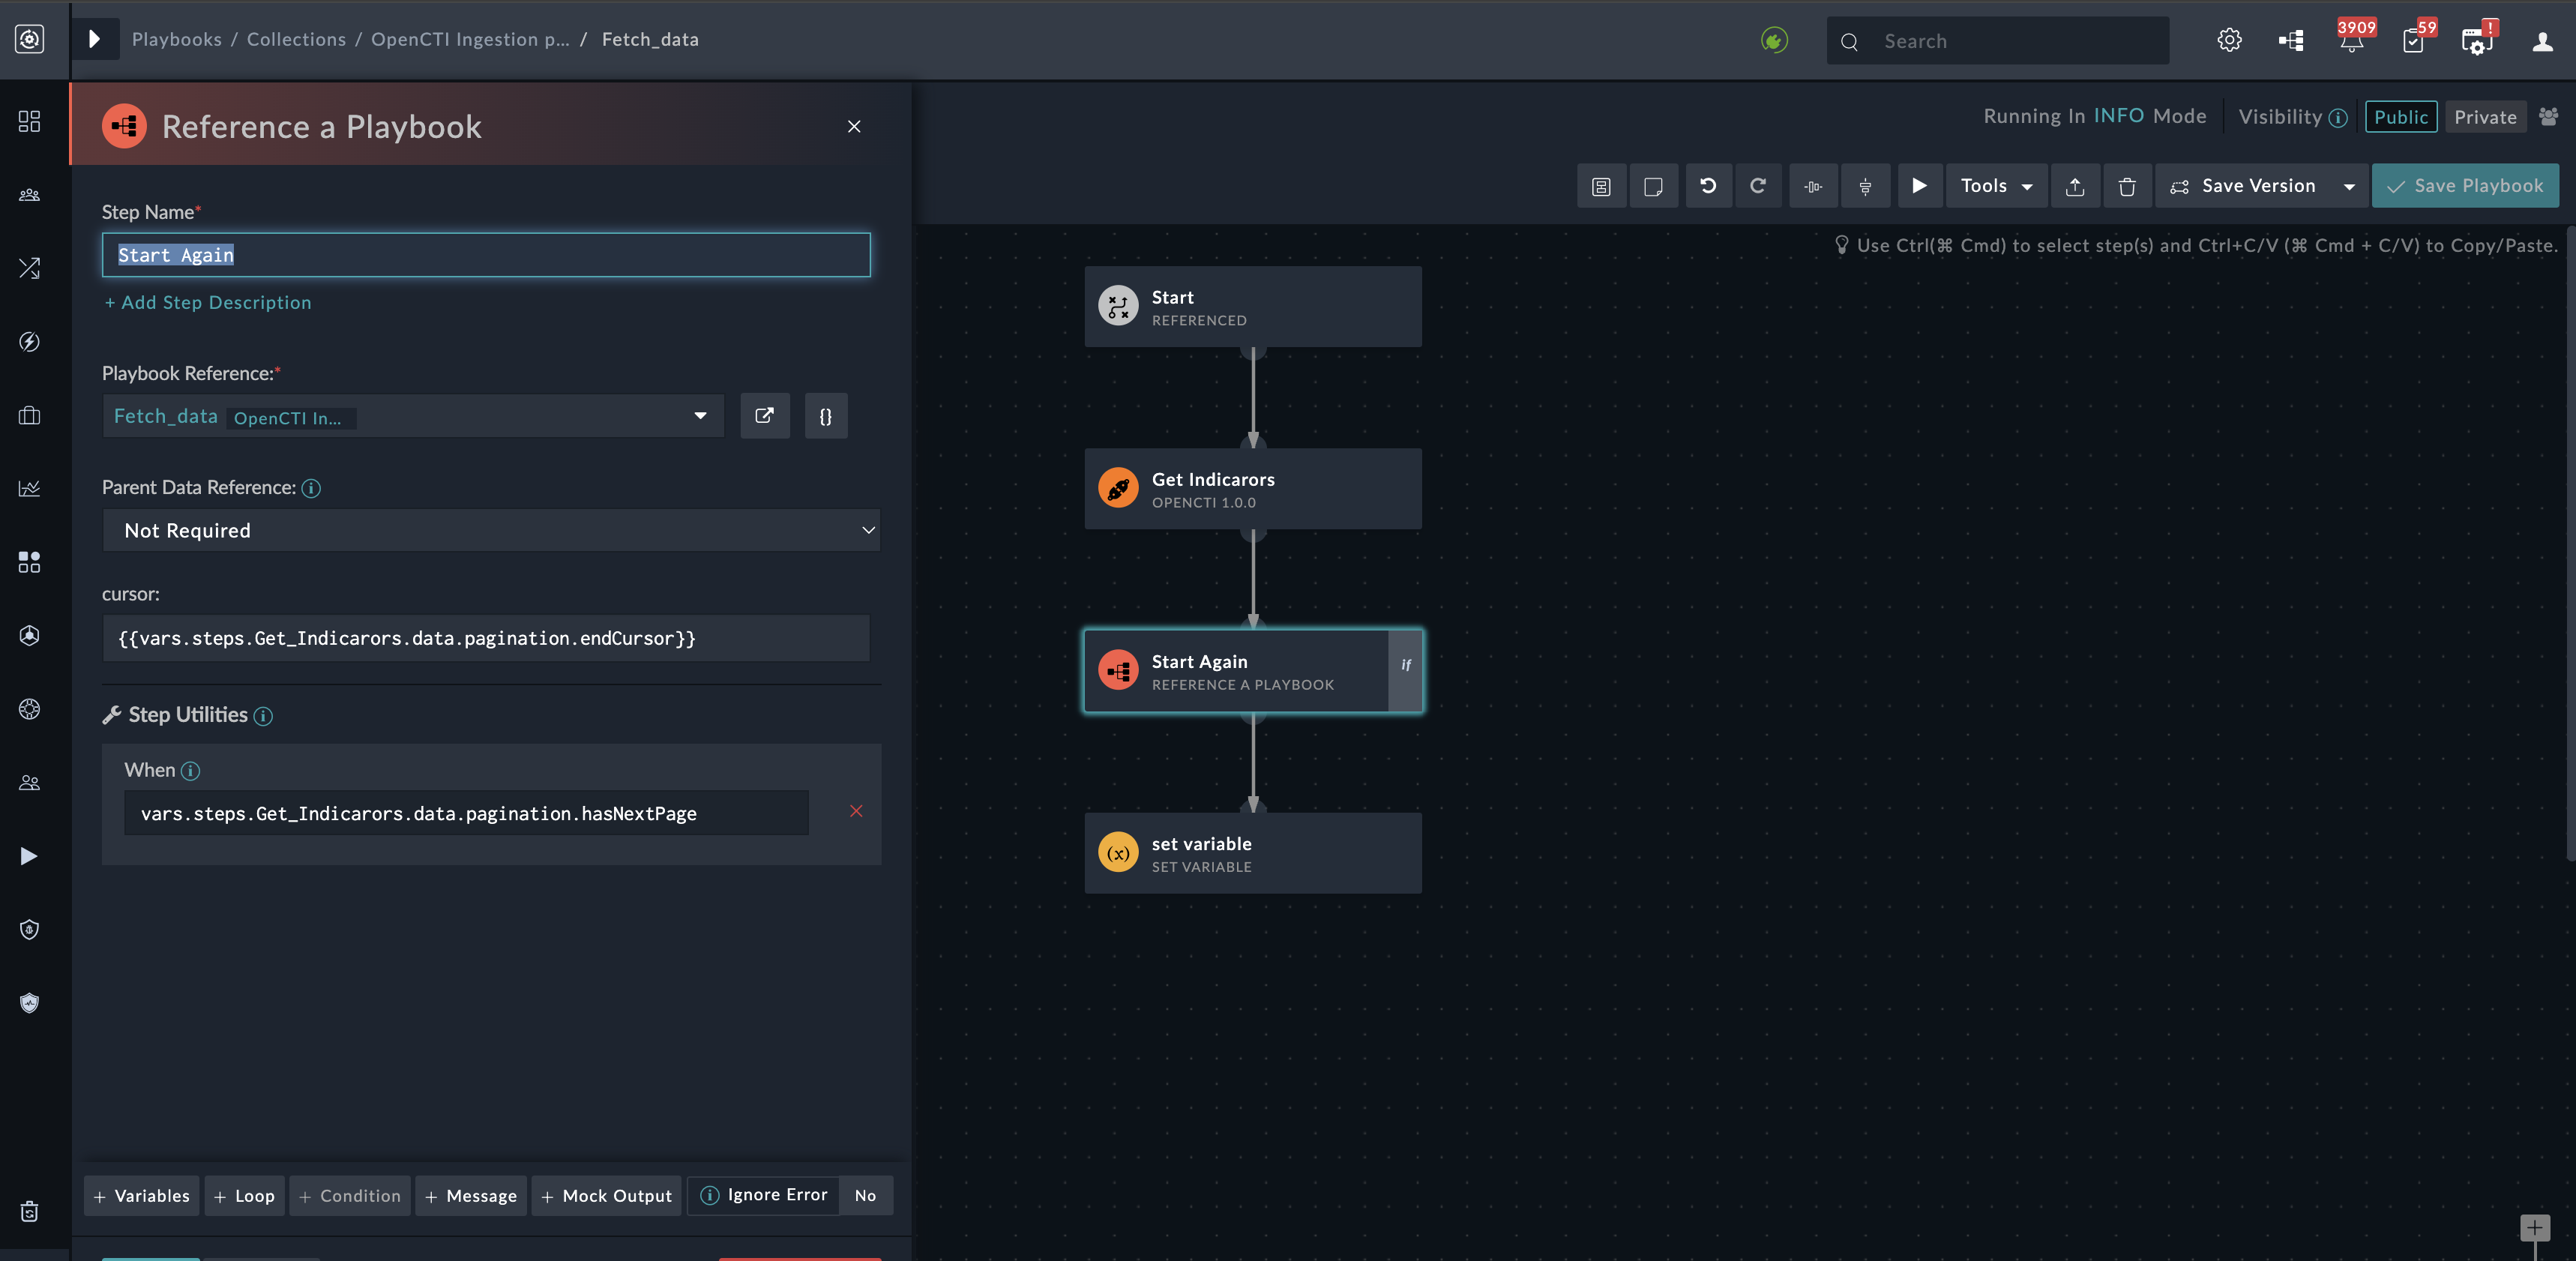
Task: Click the curly braces dynamic values icon
Action: (826, 416)
